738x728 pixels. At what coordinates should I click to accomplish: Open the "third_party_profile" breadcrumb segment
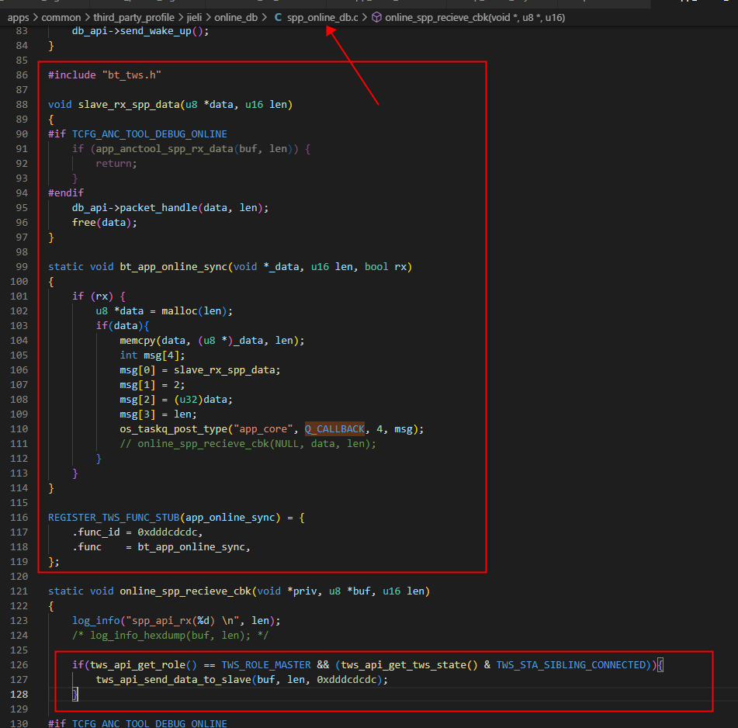[x=133, y=18]
